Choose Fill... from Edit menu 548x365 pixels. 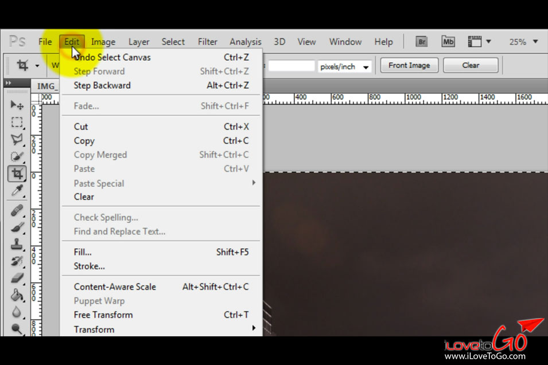[161, 252]
